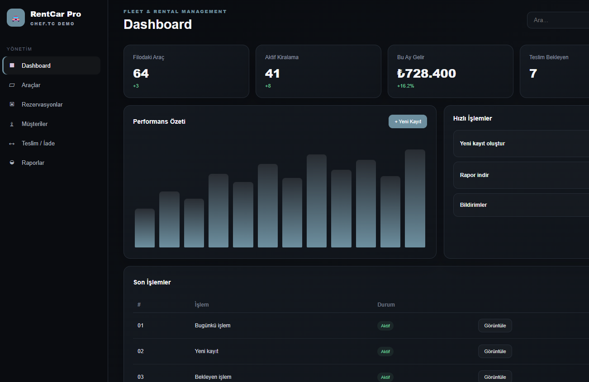Open Rezervasyonlar from the sidebar
Screen dimensions: 589x382
52,104
